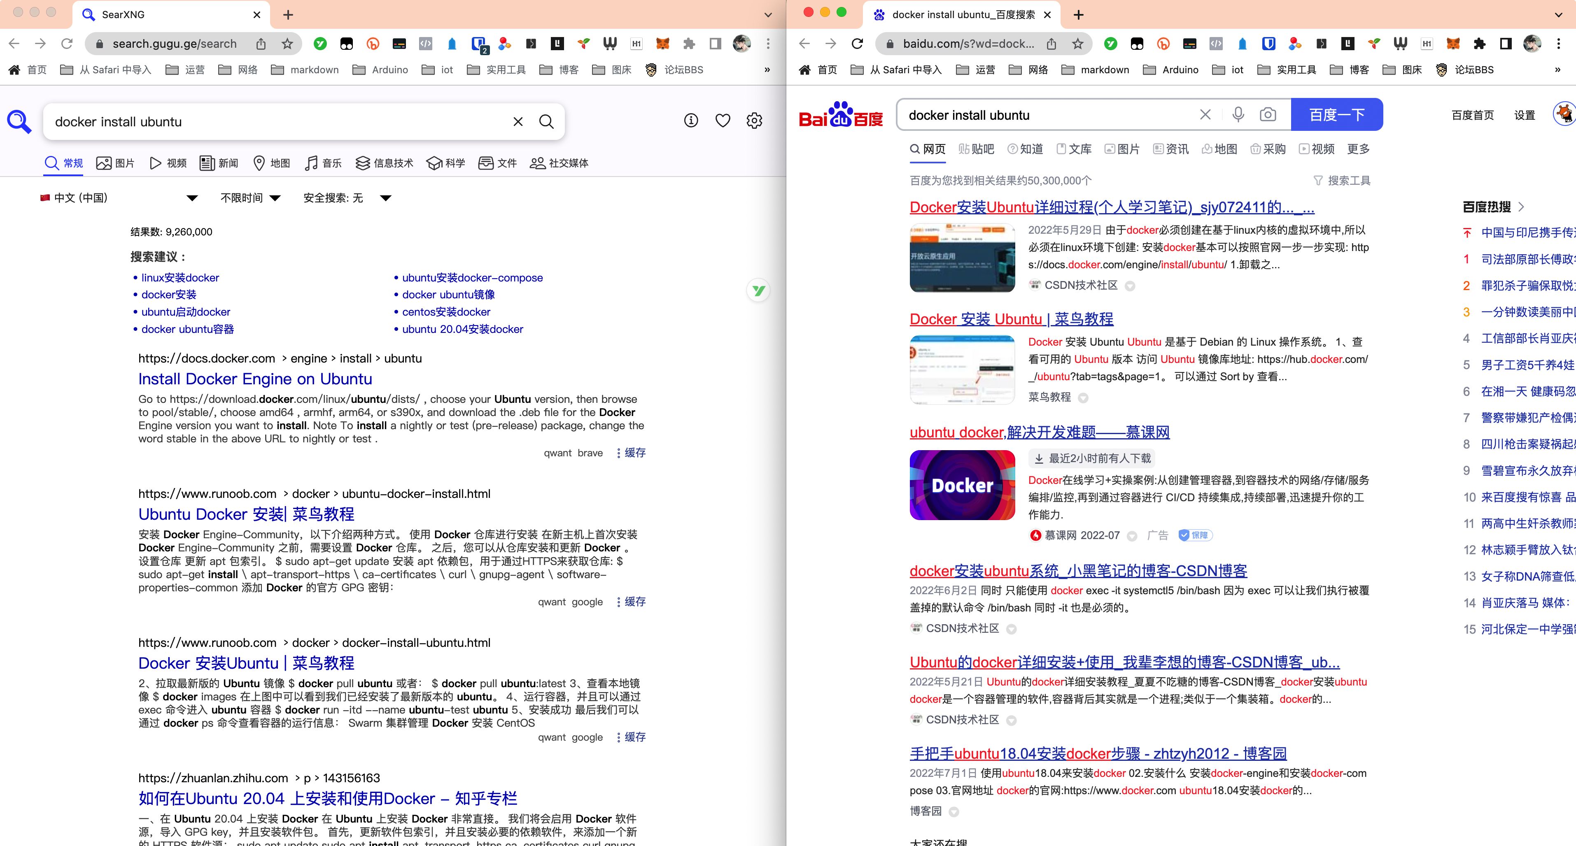This screenshot has height=846, width=1576.
Task: Click Baidu voice search microphone icon
Action: tap(1238, 114)
